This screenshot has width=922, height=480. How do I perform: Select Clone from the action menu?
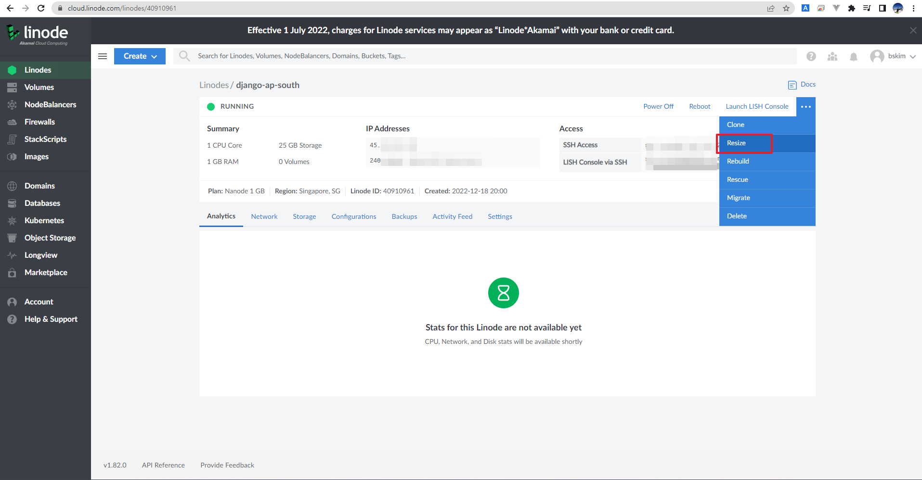767,125
